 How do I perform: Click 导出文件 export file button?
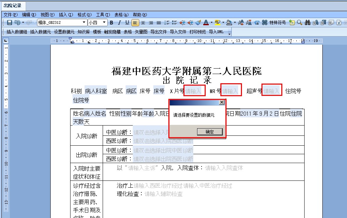pos(158,32)
